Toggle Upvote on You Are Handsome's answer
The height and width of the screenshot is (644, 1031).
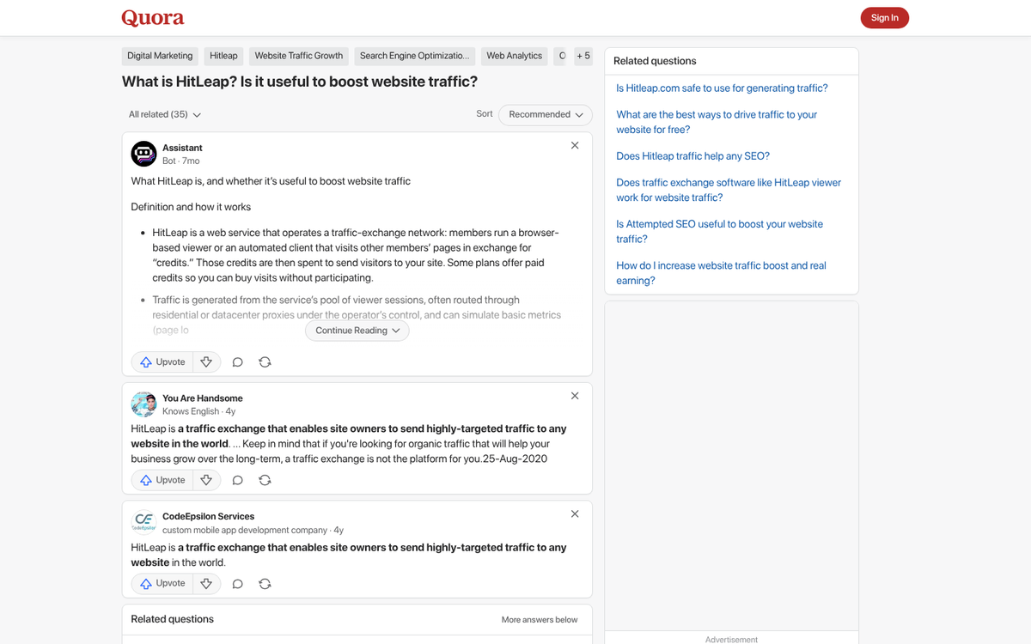click(x=162, y=479)
